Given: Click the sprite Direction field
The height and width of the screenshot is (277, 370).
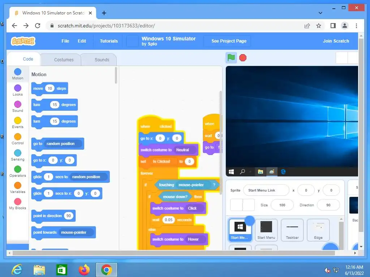Looking at the screenshot, I should pos(328,205).
